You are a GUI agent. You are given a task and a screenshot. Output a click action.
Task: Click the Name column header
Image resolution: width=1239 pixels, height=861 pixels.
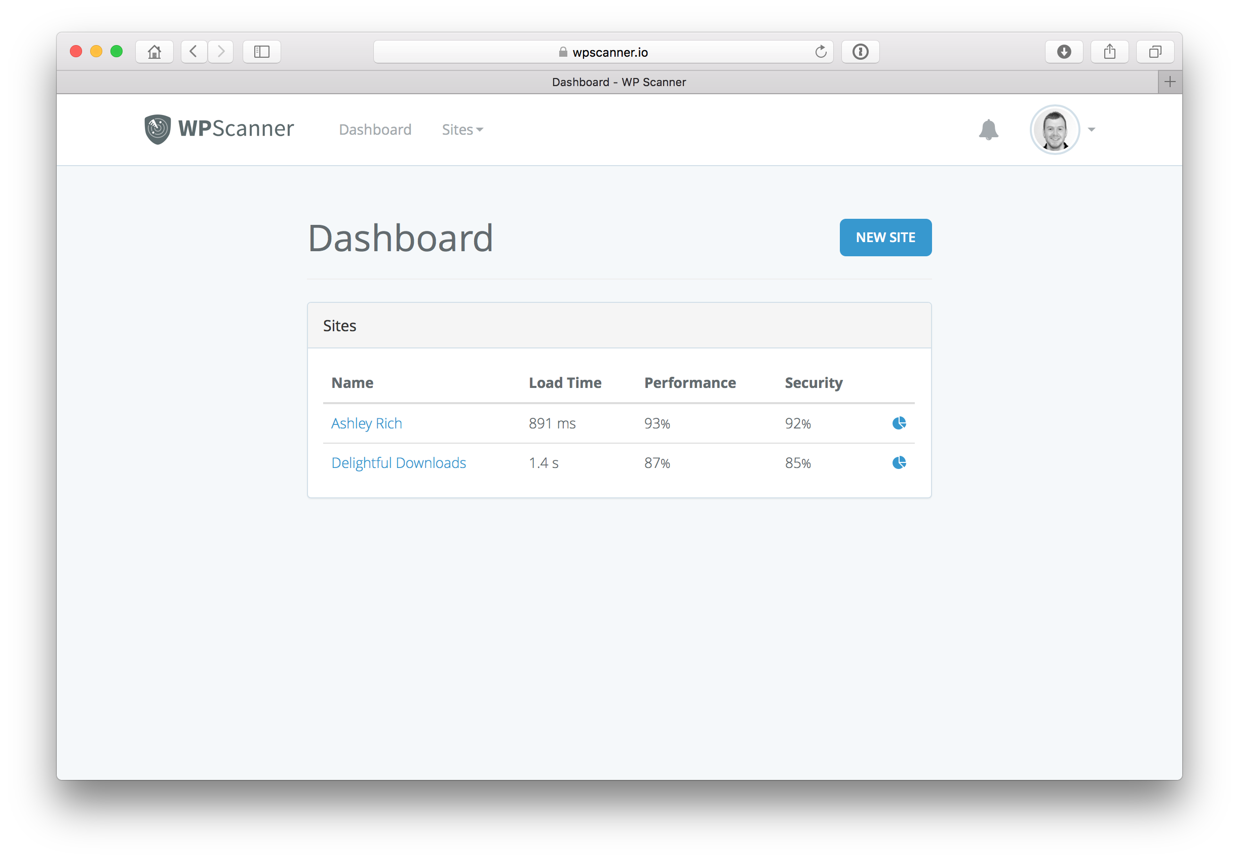[352, 382]
